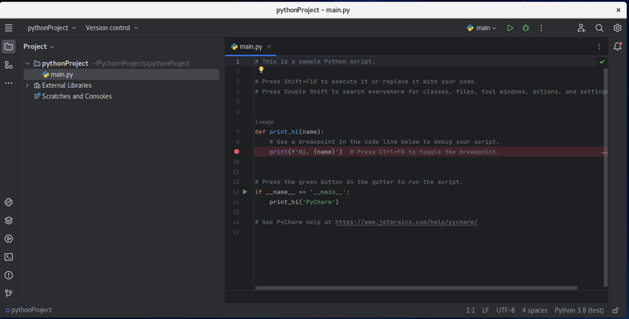The image size is (629, 319).
Task: Run 'main' with the green play button
Action: tap(510, 28)
